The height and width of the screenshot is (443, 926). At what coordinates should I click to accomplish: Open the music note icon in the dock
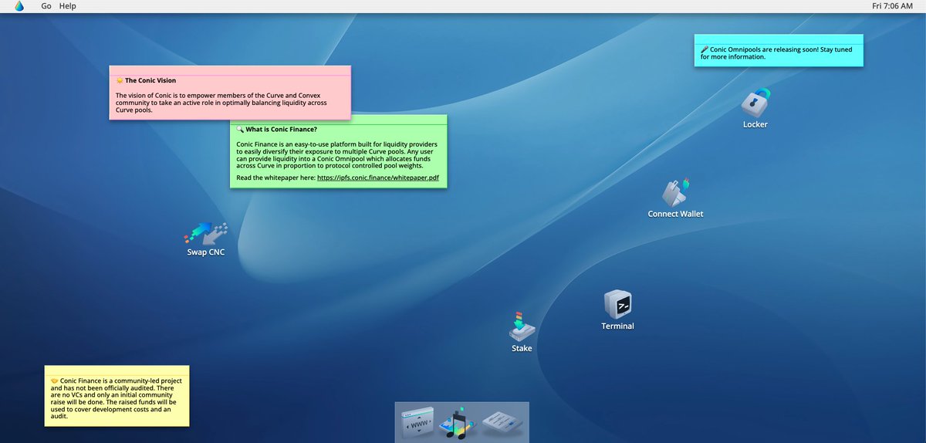458,423
